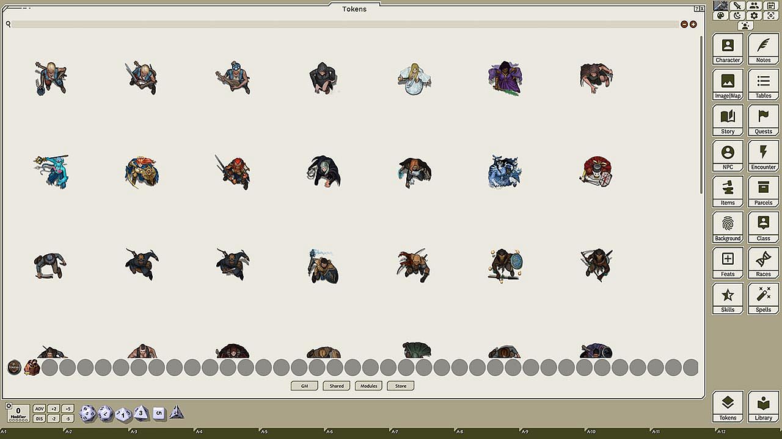Open help question mark on Tokens window
This screenshot has width=782, height=439.
(x=697, y=9)
